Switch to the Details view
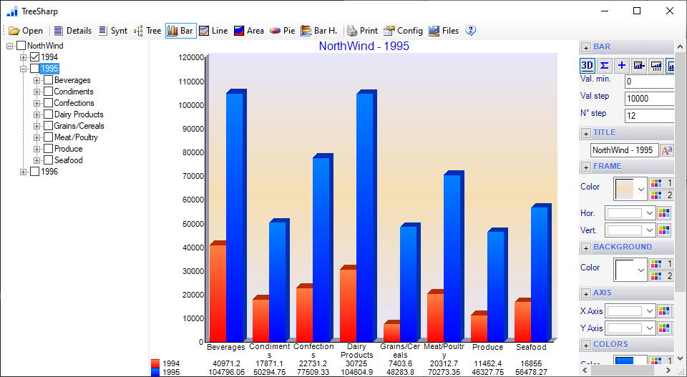Image resolution: width=687 pixels, height=377 pixels. click(x=73, y=31)
